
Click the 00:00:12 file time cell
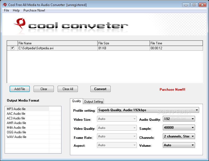176,48
